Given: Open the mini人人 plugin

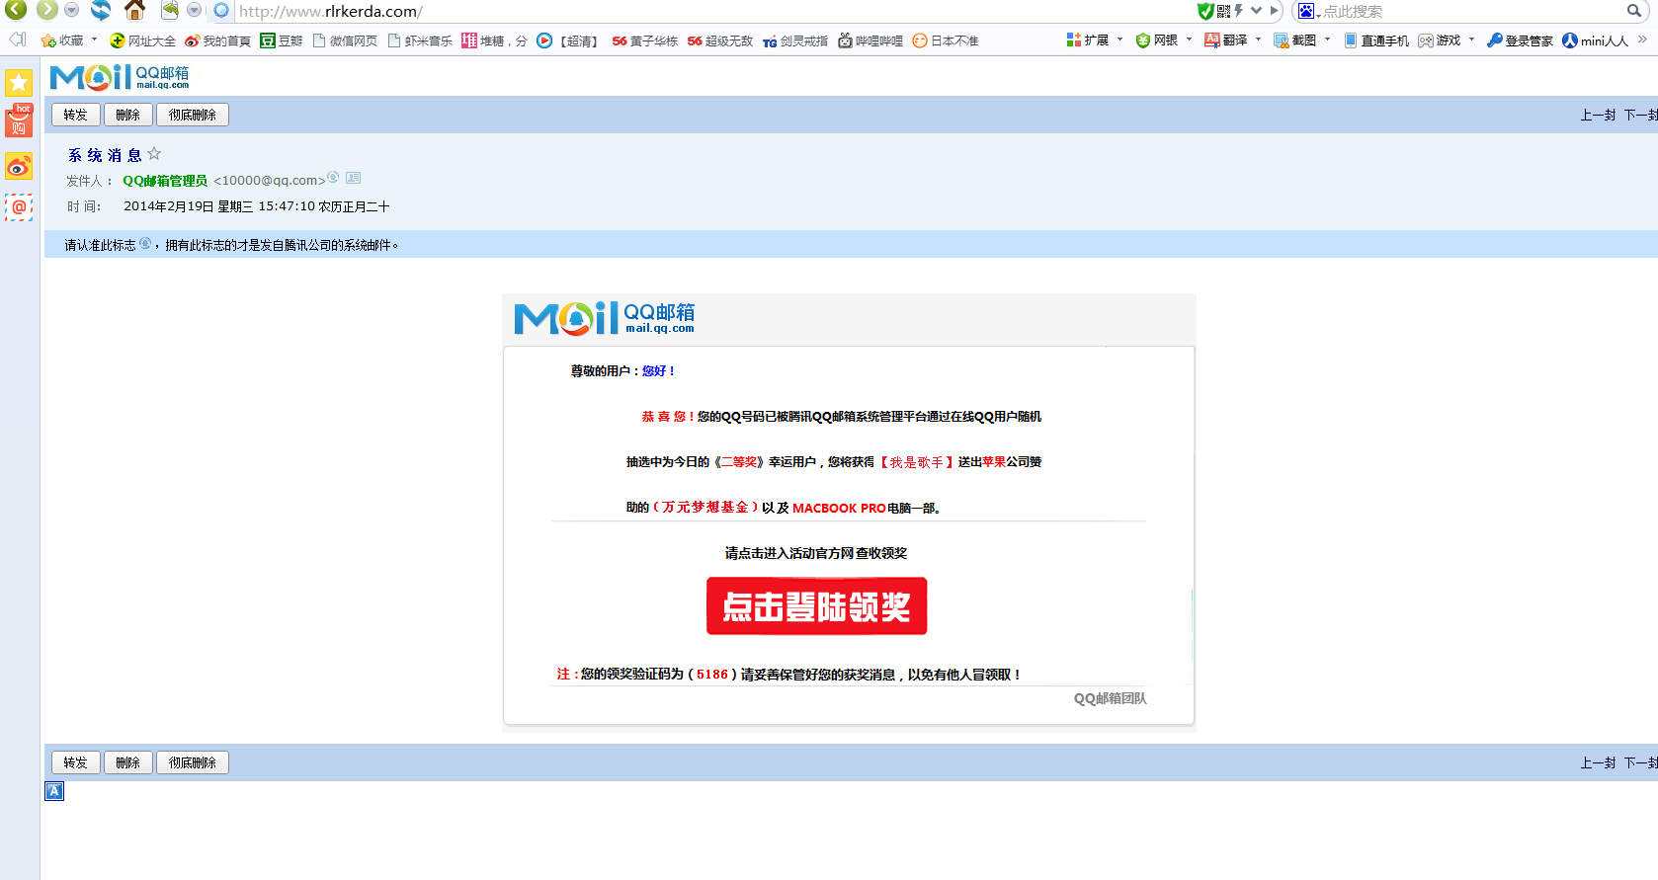Looking at the screenshot, I should pos(1595,40).
